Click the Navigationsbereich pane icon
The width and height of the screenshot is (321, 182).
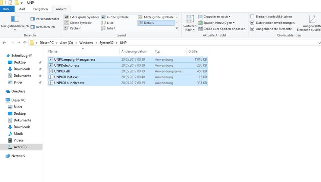click(15, 19)
